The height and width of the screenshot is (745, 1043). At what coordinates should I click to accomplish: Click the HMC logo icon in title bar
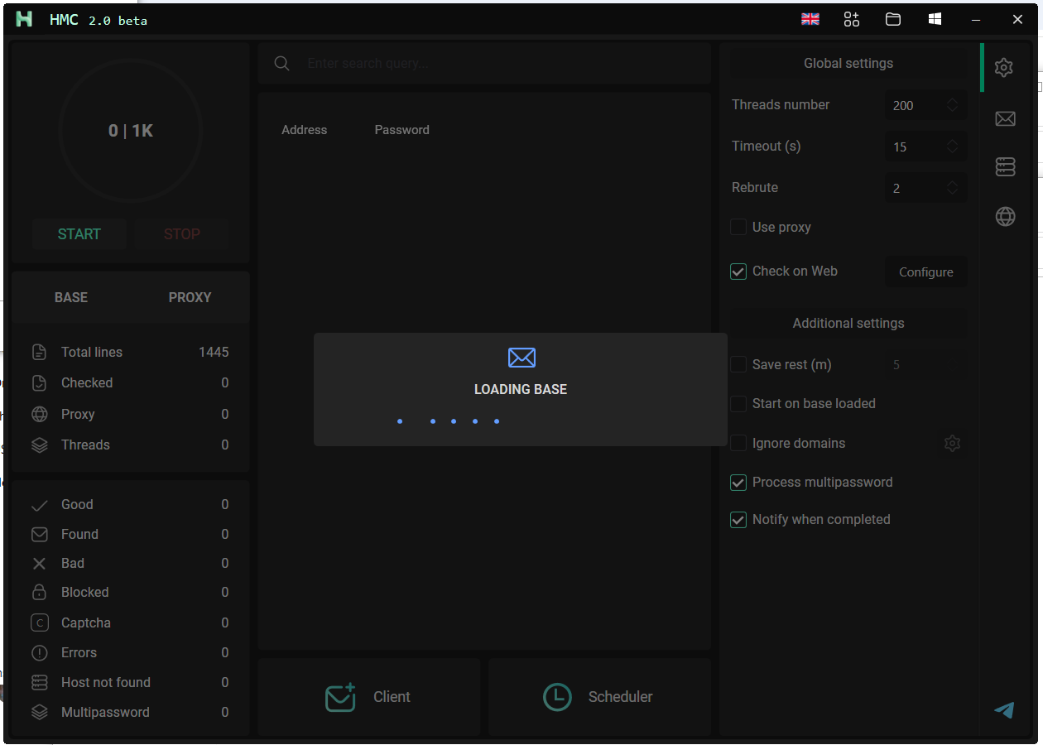click(25, 19)
